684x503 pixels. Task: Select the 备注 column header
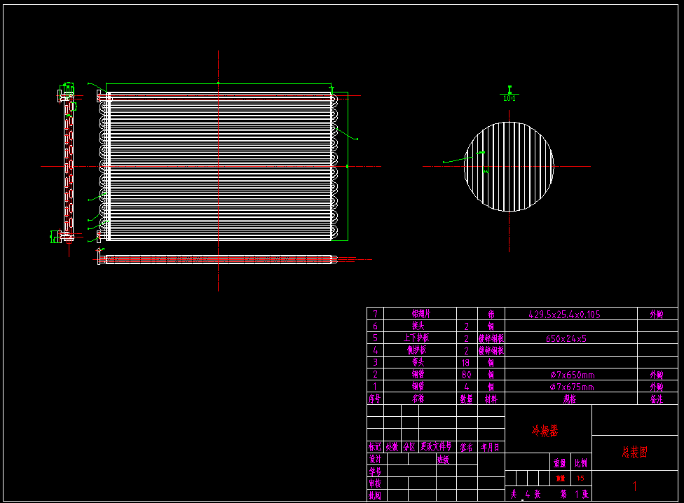657,399
